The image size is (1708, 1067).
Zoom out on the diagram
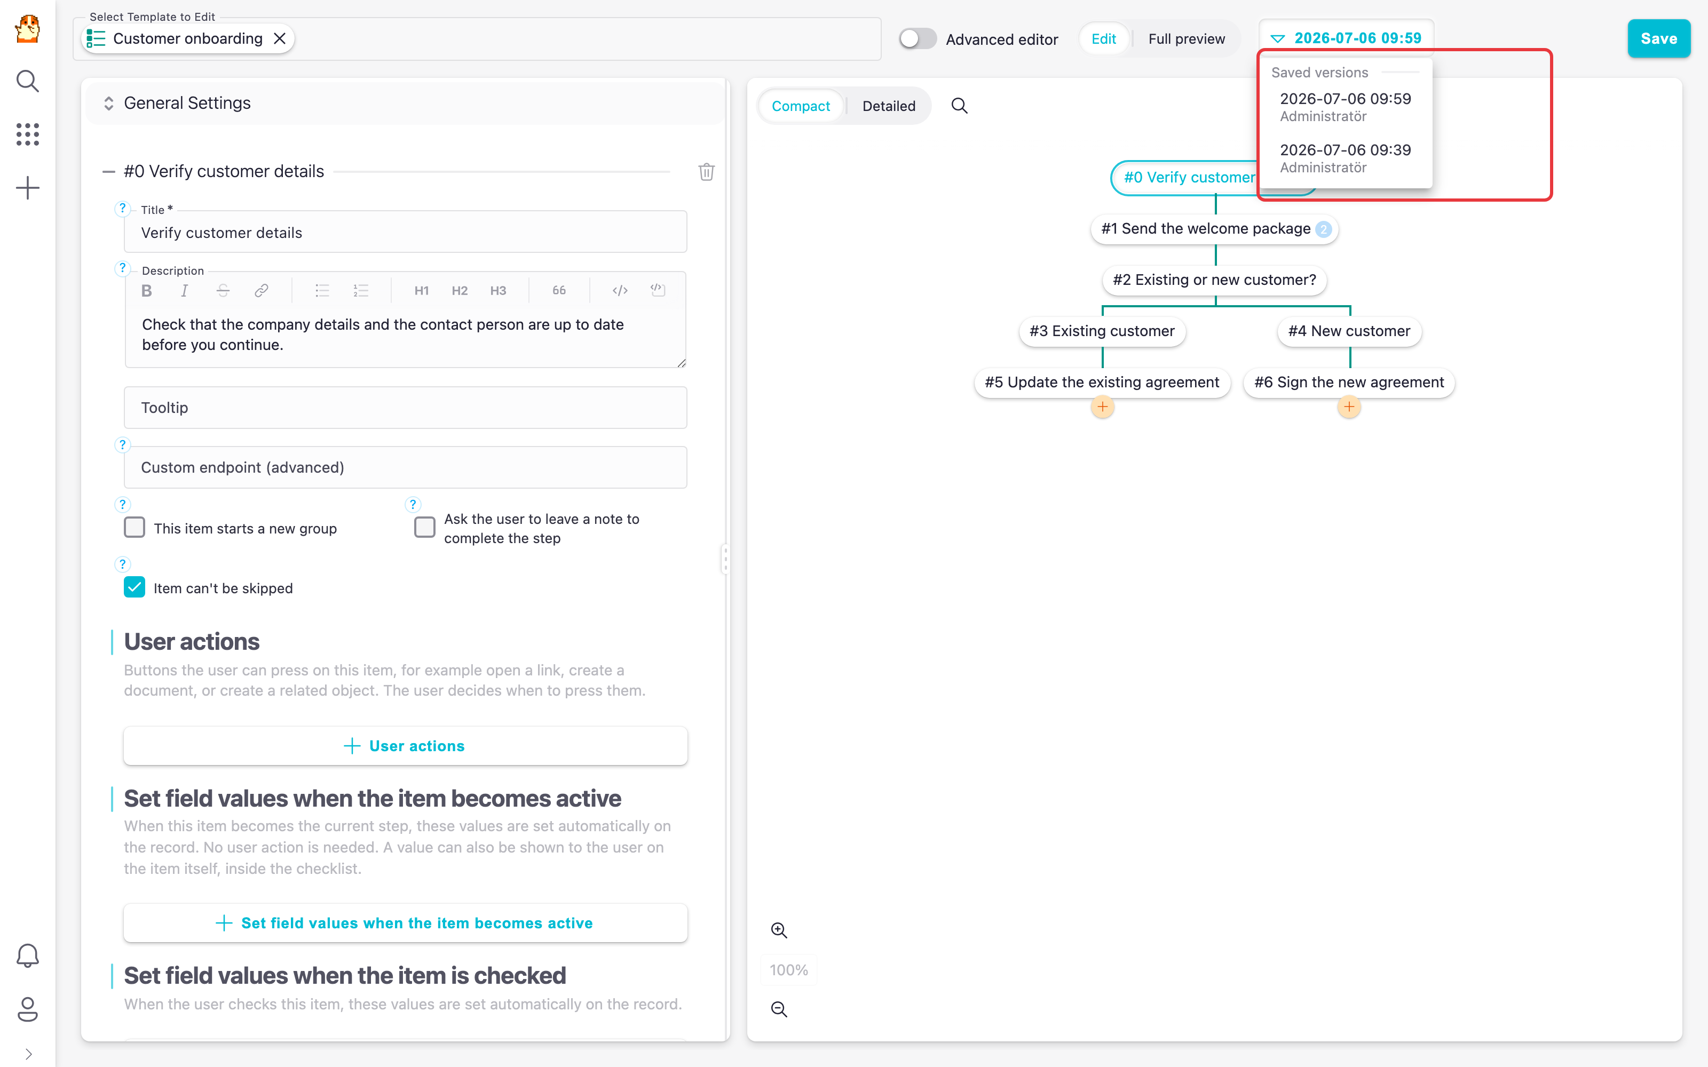click(x=779, y=1009)
